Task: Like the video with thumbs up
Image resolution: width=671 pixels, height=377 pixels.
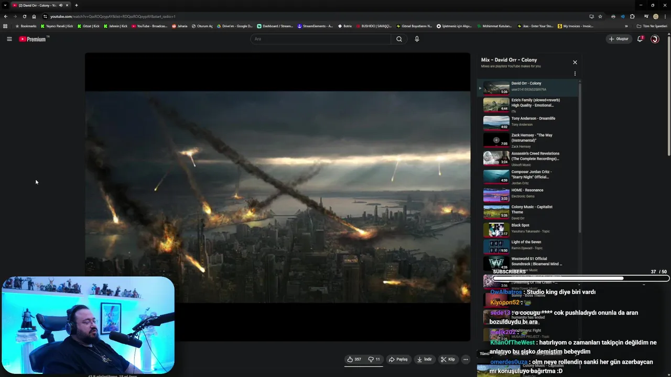Action: tap(354, 359)
